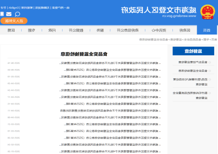Click 首页 in the breadcrumb trail
Viewport: 218px width, 154px height.
pos(214,40)
